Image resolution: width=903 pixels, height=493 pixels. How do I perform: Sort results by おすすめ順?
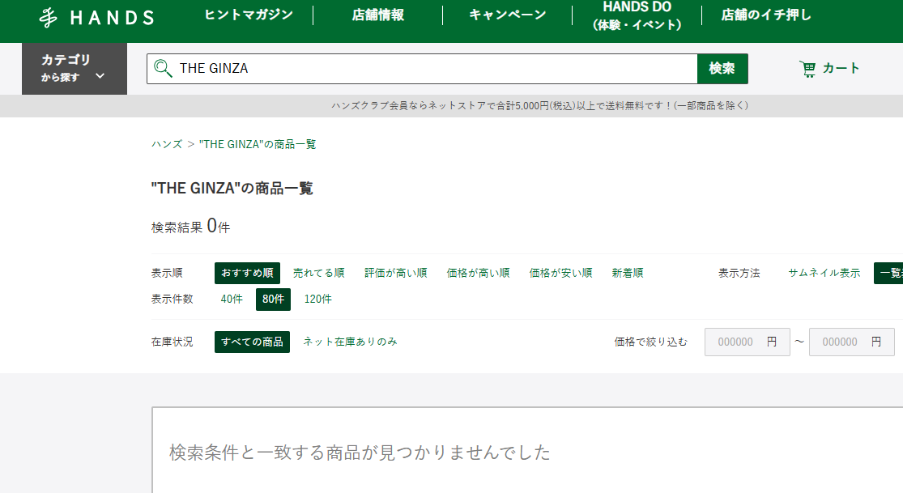tap(247, 273)
